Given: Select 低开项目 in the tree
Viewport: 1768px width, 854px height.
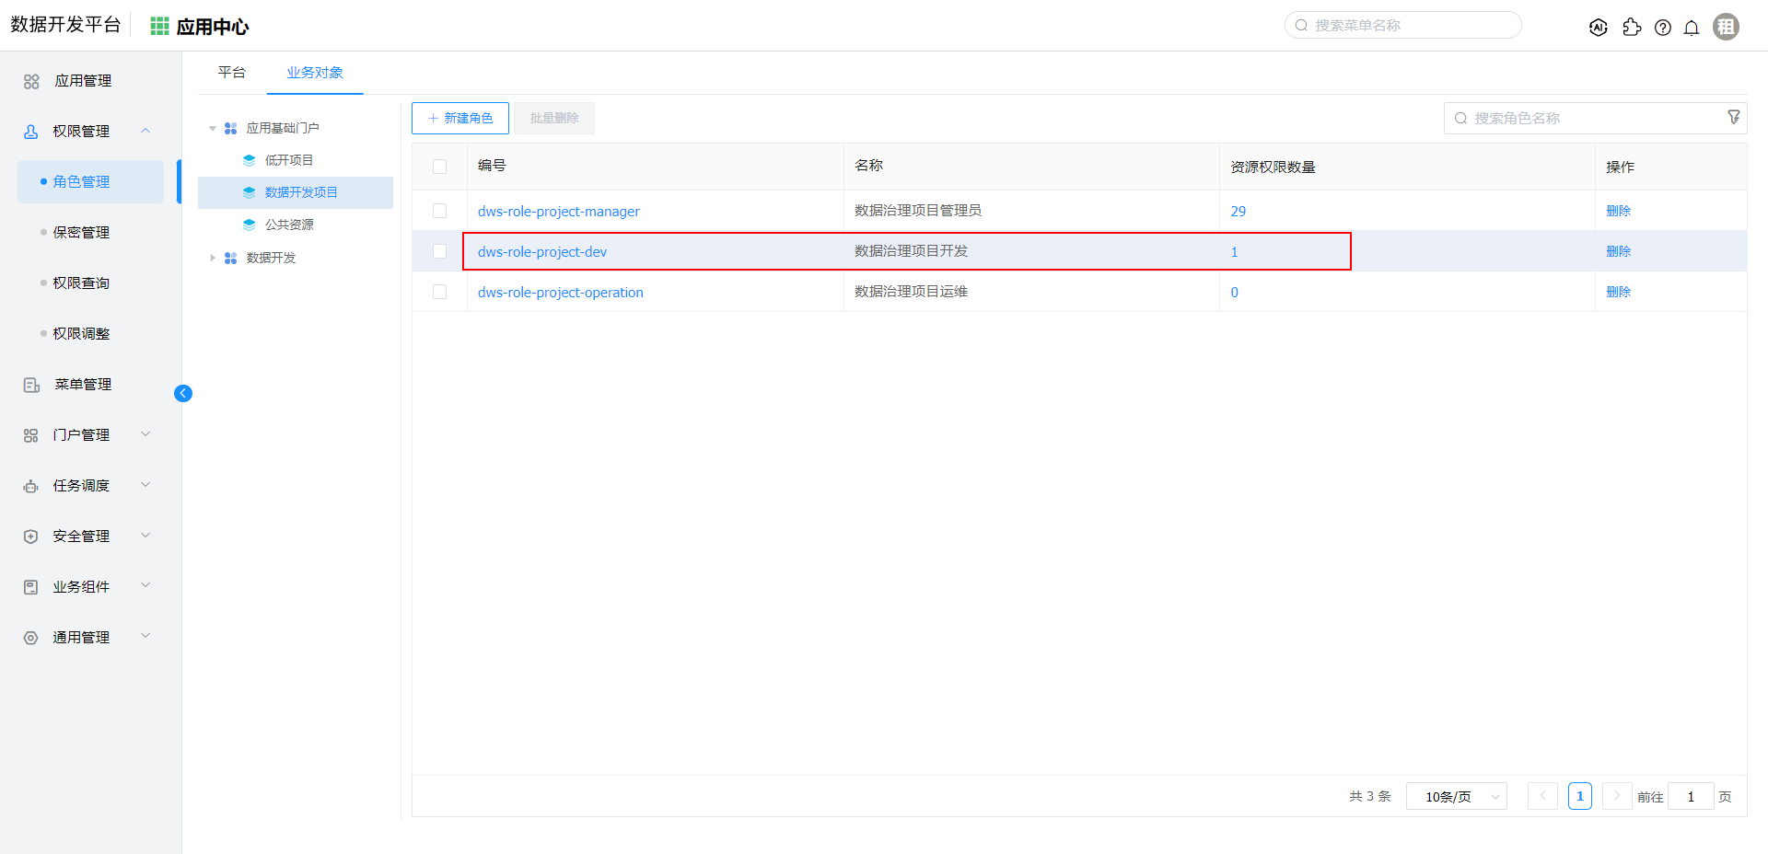Looking at the screenshot, I should (x=288, y=160).
